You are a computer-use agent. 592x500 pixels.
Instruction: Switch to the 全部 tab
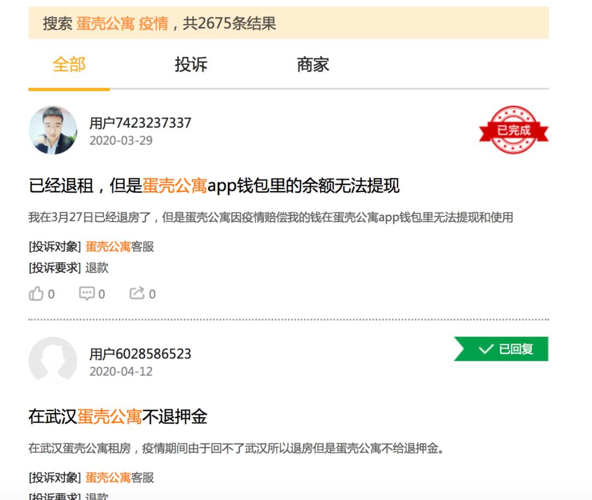69,65
